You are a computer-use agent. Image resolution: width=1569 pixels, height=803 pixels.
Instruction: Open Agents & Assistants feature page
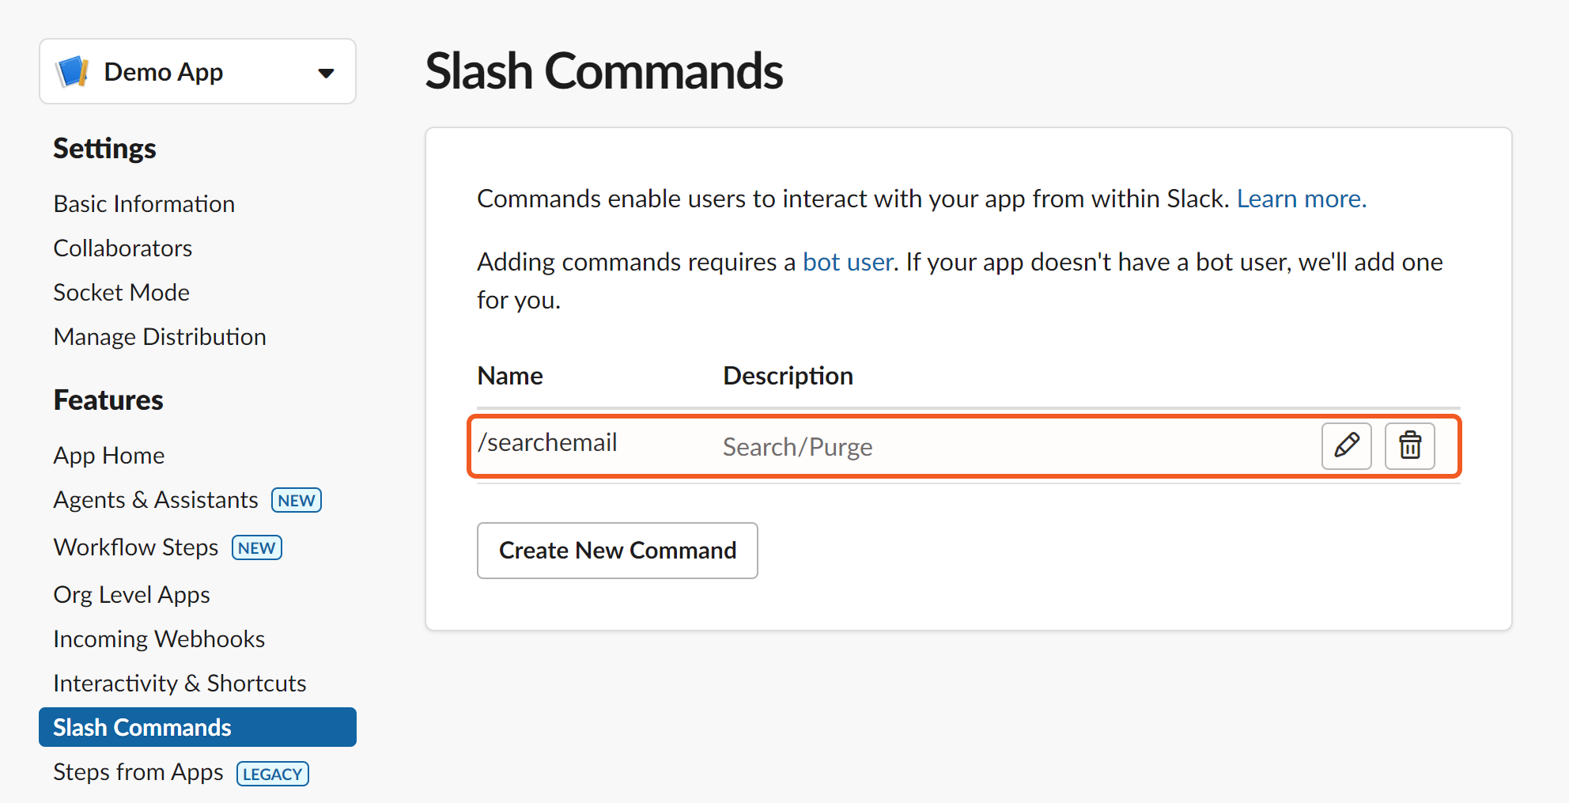tap(156, 500)
